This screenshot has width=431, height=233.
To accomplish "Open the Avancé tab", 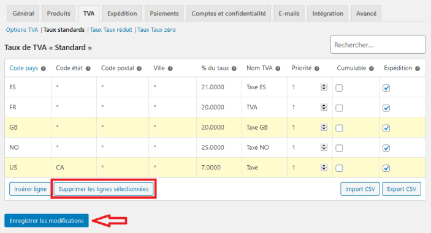I will tap(366, 13).
